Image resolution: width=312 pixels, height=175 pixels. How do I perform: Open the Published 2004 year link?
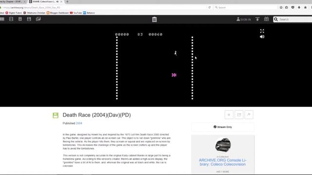79,123
